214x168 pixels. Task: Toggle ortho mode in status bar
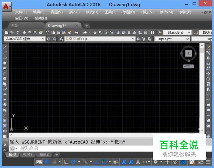click(66, 162)
